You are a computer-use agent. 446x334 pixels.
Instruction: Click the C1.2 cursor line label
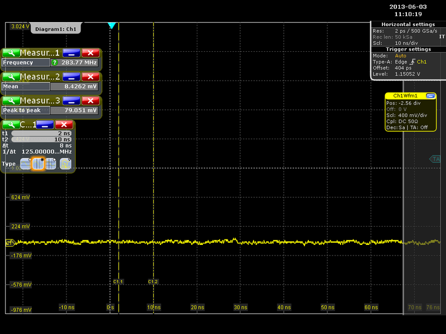(x=153, y=282)
